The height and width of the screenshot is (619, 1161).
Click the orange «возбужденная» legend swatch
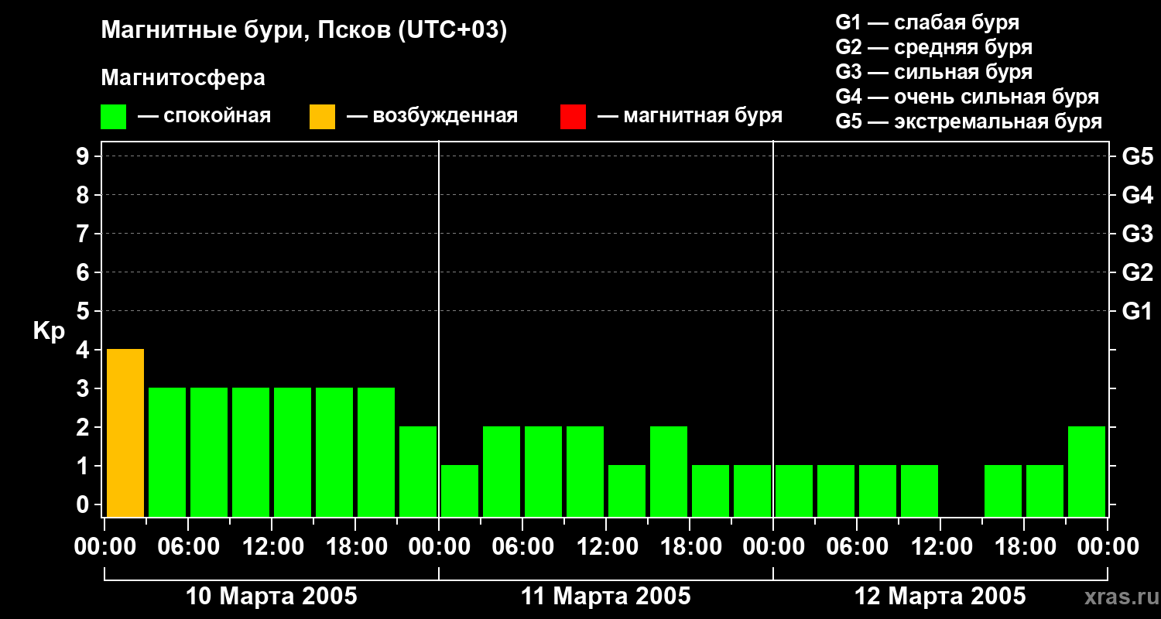[322, 117]
